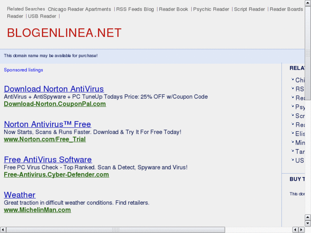
Task: Open sidebar link starting with 'Psy'
Action: (300, 107)
